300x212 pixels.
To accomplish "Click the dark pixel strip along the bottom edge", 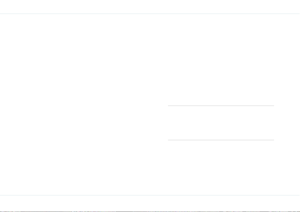I will tap(150, 211).
